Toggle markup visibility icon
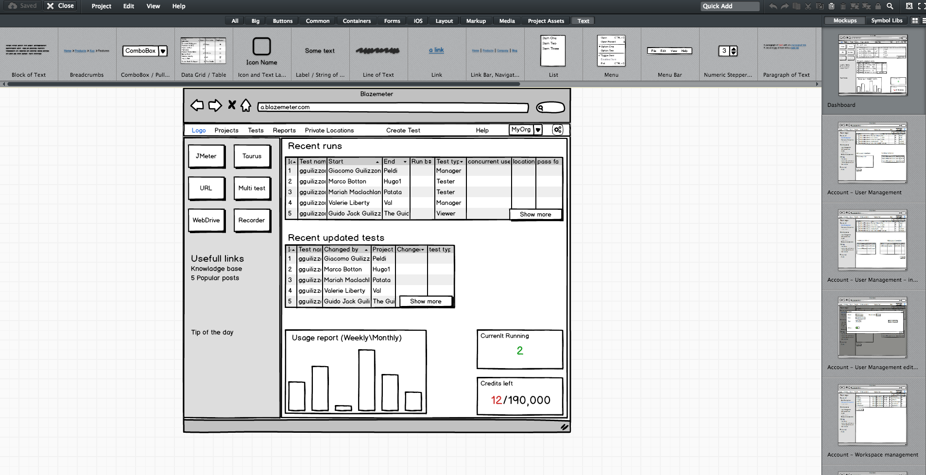 [909, 6]
